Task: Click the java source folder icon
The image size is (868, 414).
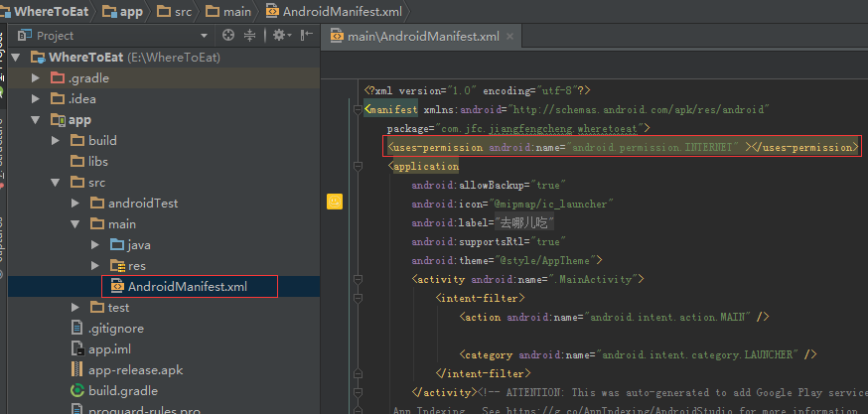Action: (x=117, y=244)
